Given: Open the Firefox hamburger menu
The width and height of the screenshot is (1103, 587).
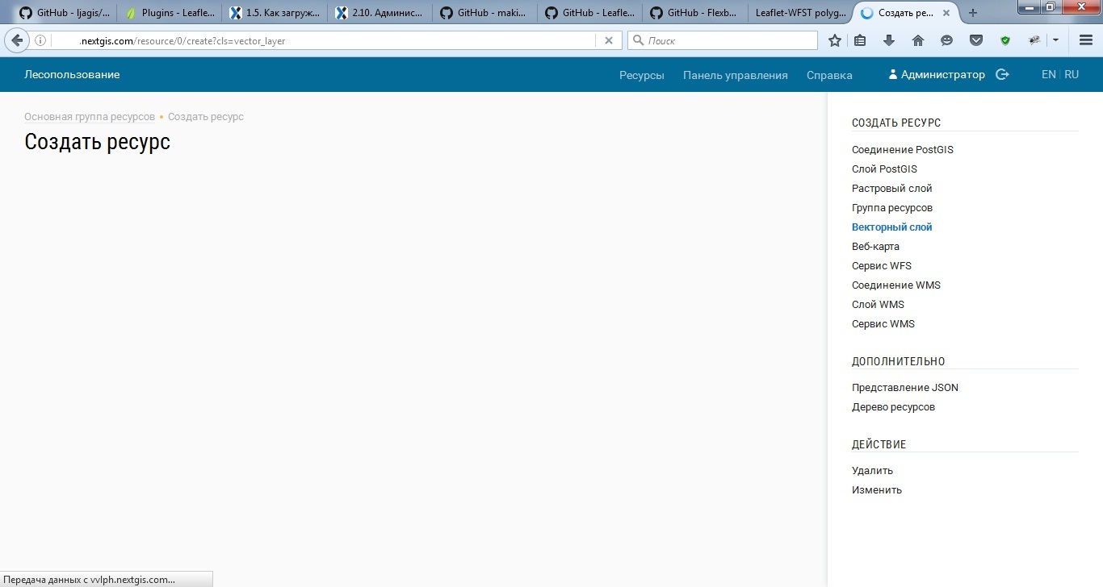Looking at the screenshot, I should pos(1086,40).
